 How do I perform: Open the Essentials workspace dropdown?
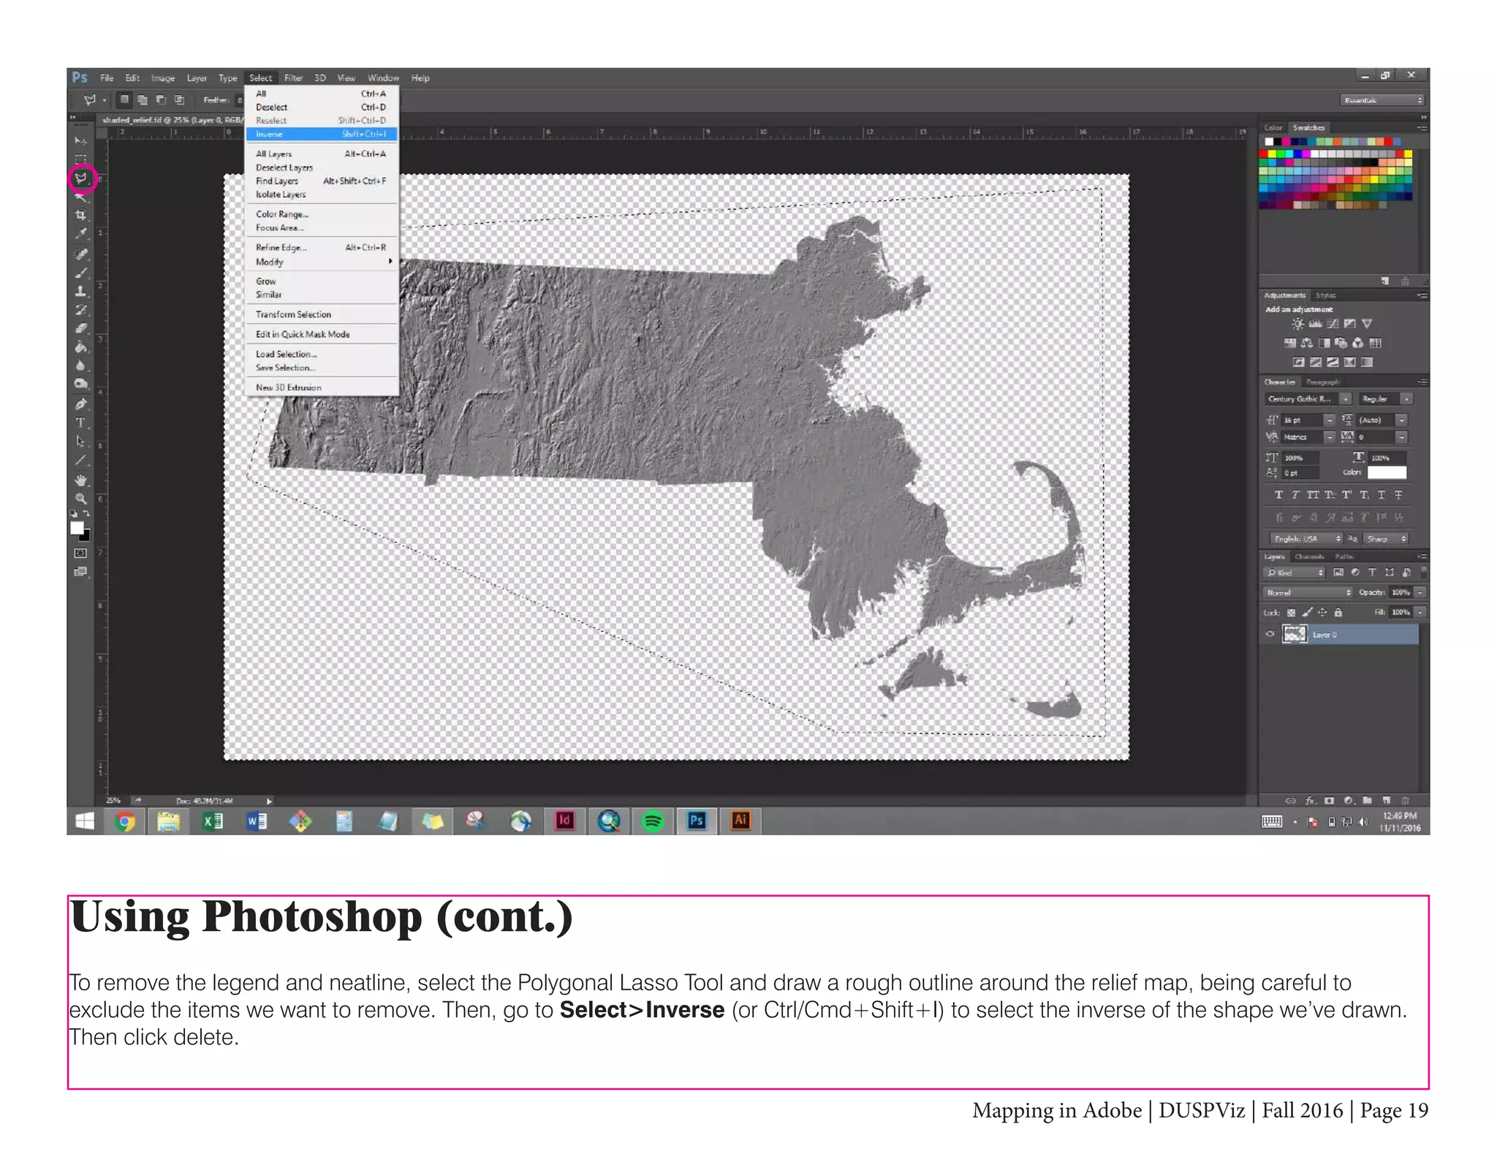pos(1383,100)
